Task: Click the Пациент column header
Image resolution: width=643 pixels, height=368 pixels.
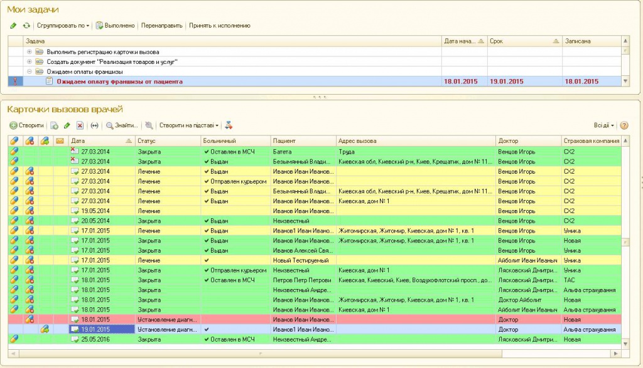Action: 303,141
